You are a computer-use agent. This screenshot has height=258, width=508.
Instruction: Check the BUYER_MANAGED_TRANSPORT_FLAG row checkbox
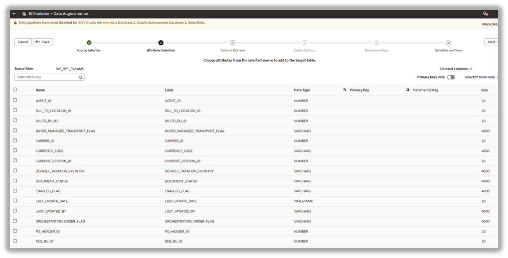pyautogui.click(x=15, y=130)
